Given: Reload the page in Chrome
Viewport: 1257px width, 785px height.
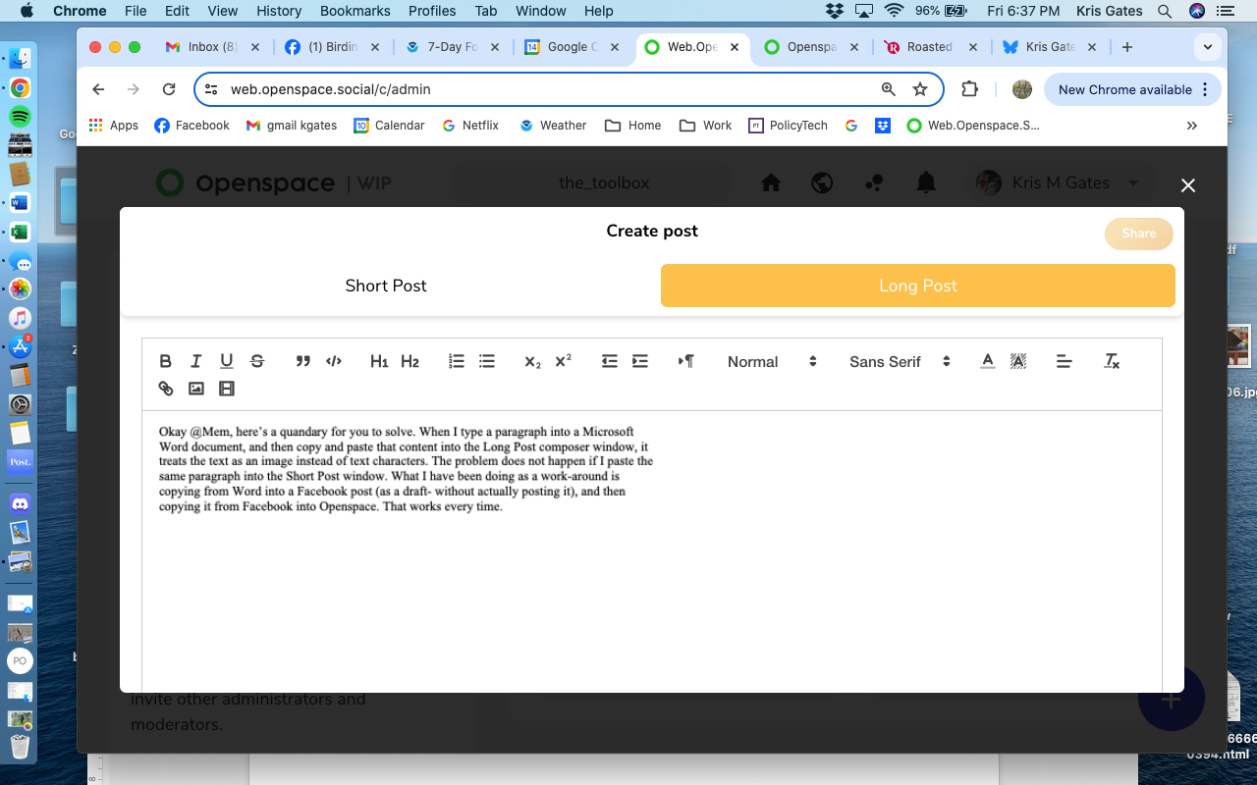Looking at the screenshot, I should coord(169,89).
